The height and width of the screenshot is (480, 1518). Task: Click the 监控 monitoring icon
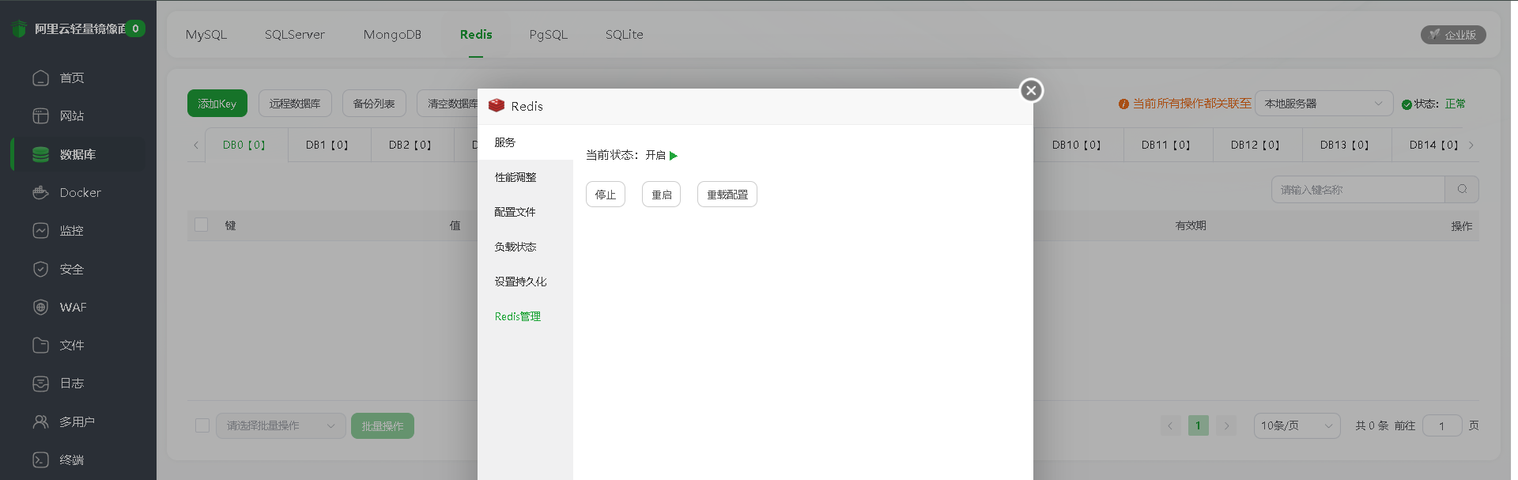click(40, 230)
